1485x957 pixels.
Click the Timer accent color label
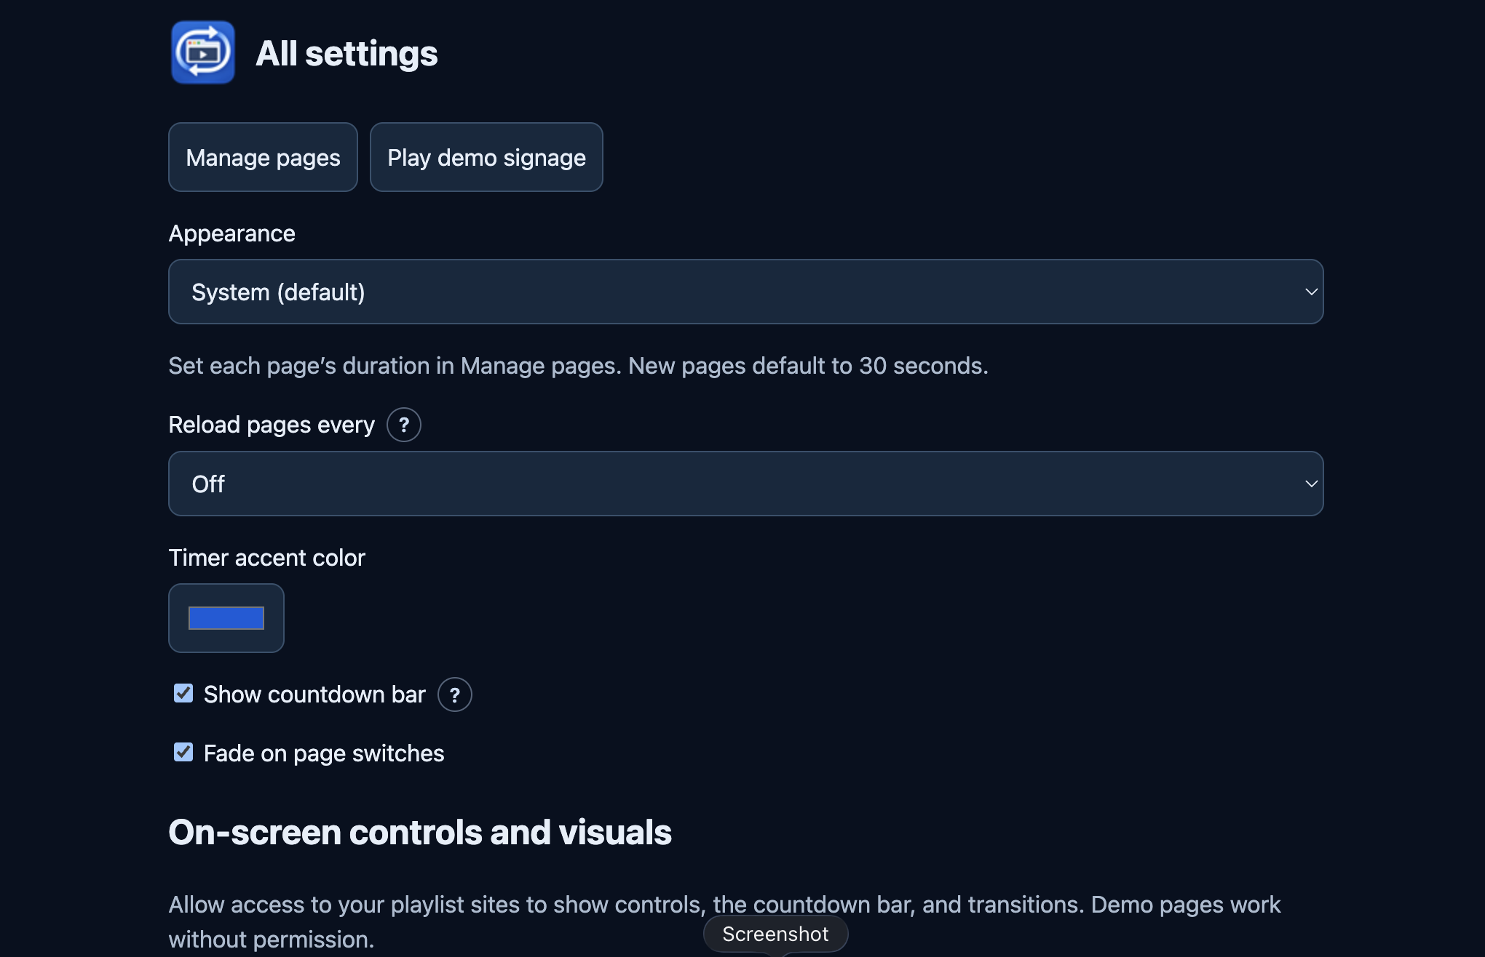267,558
